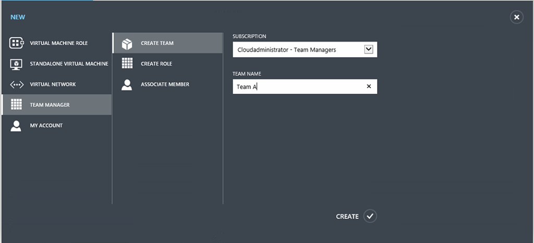Switch to the Create Role label
The width and height of the screenshot is (534, 243).
[x=156, y=64]
